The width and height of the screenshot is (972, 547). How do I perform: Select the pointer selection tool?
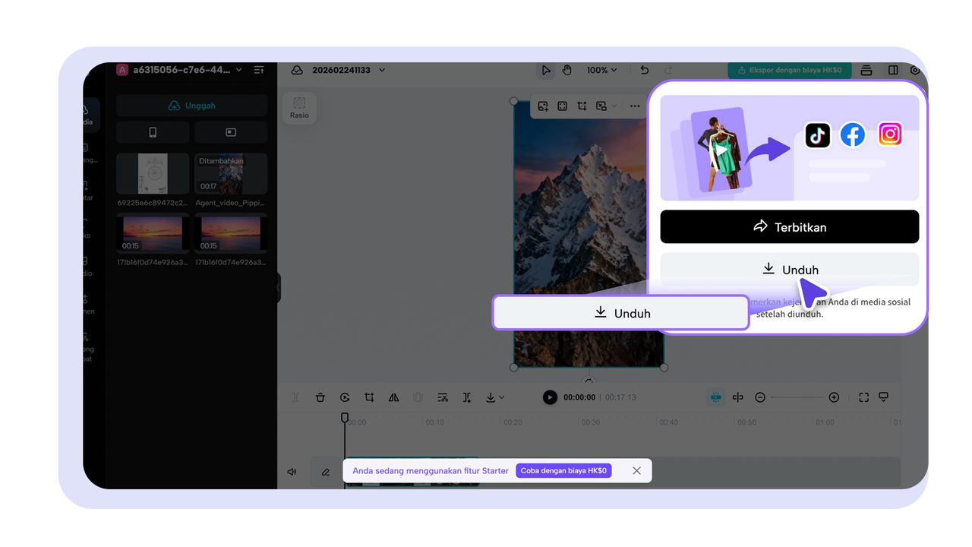(x=546, y=70)
